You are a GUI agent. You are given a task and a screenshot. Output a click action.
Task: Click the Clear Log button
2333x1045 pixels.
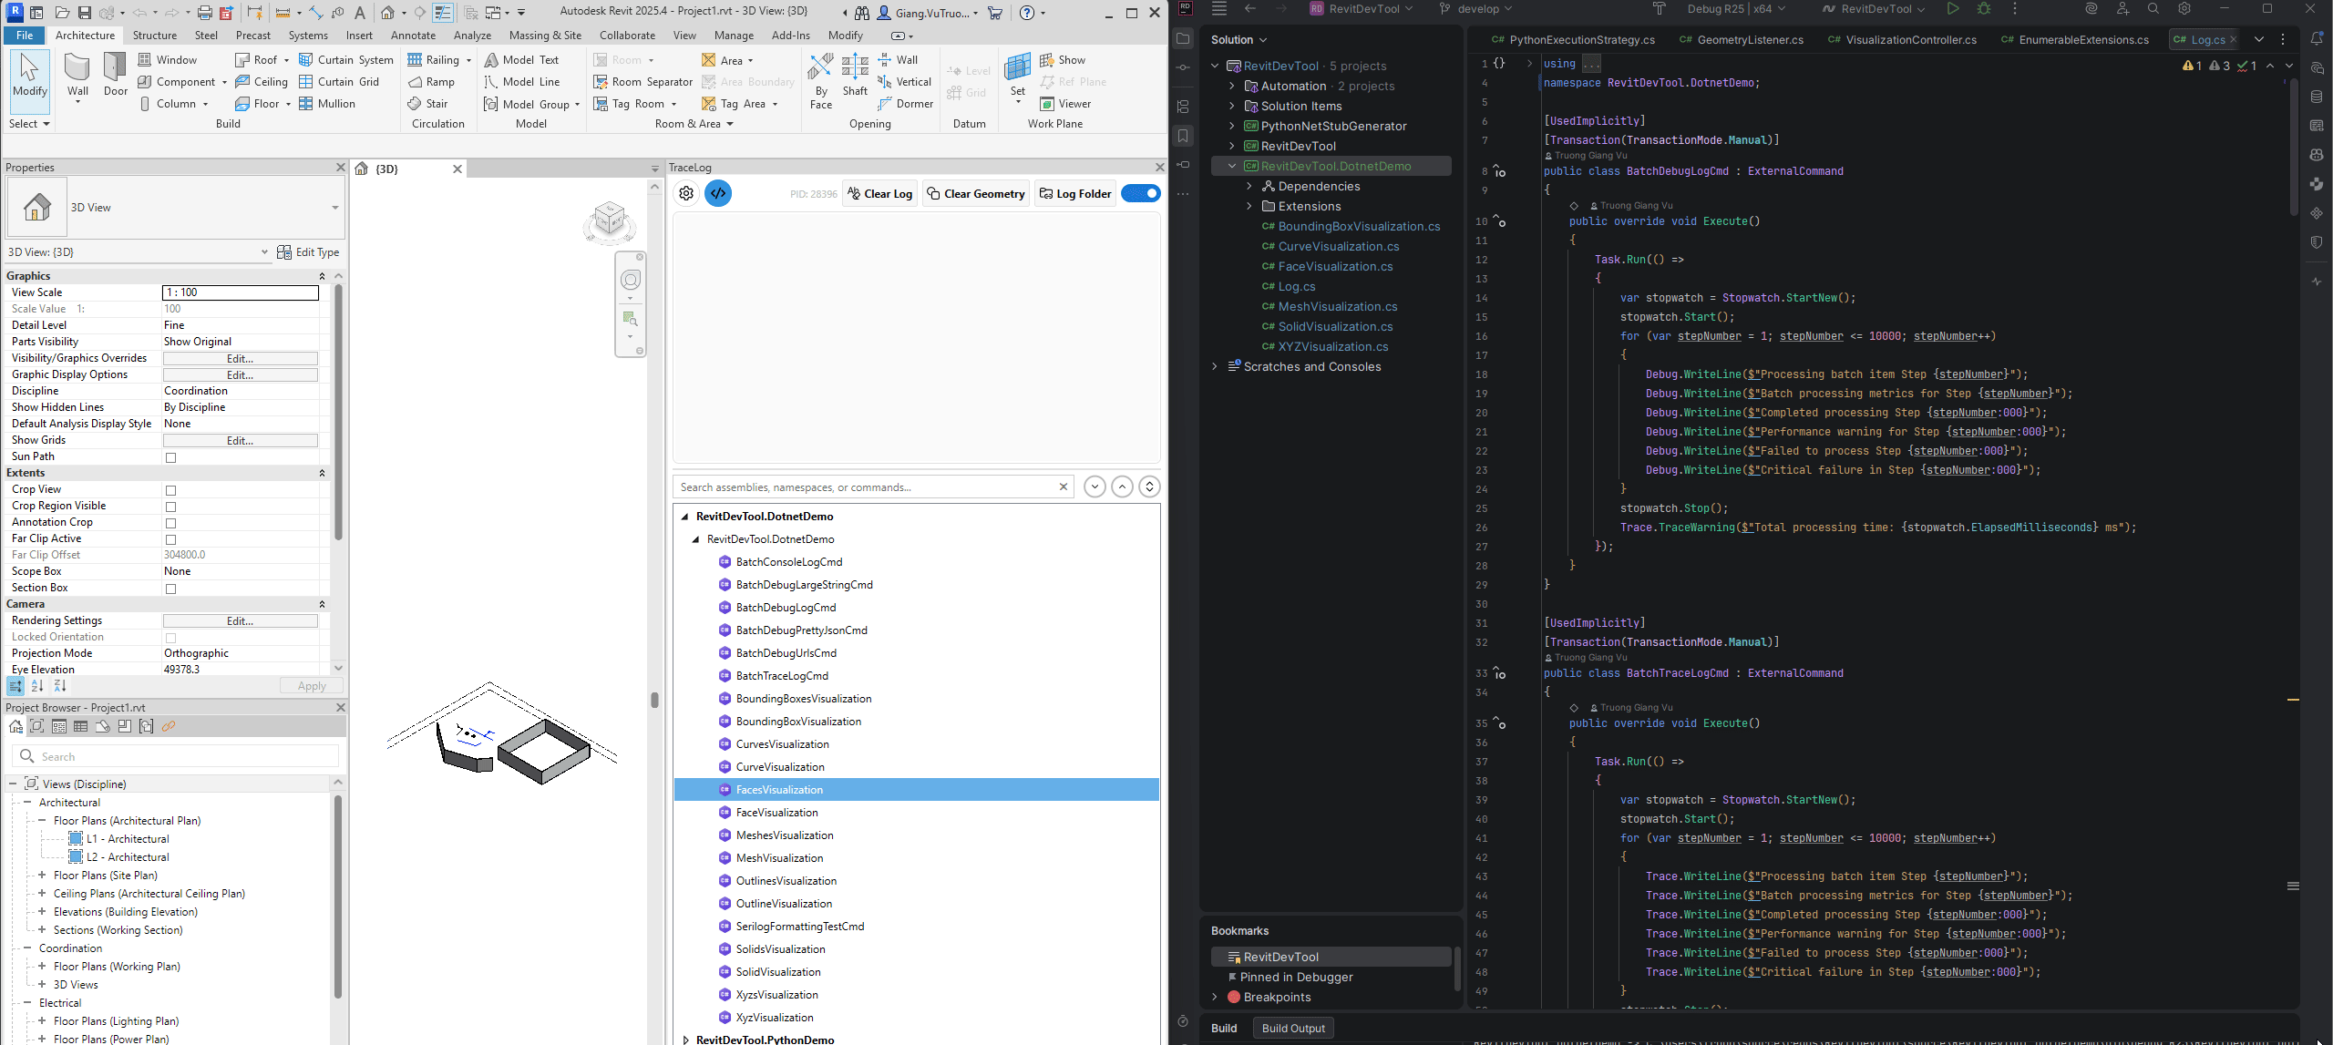click(x=879, y=193)
